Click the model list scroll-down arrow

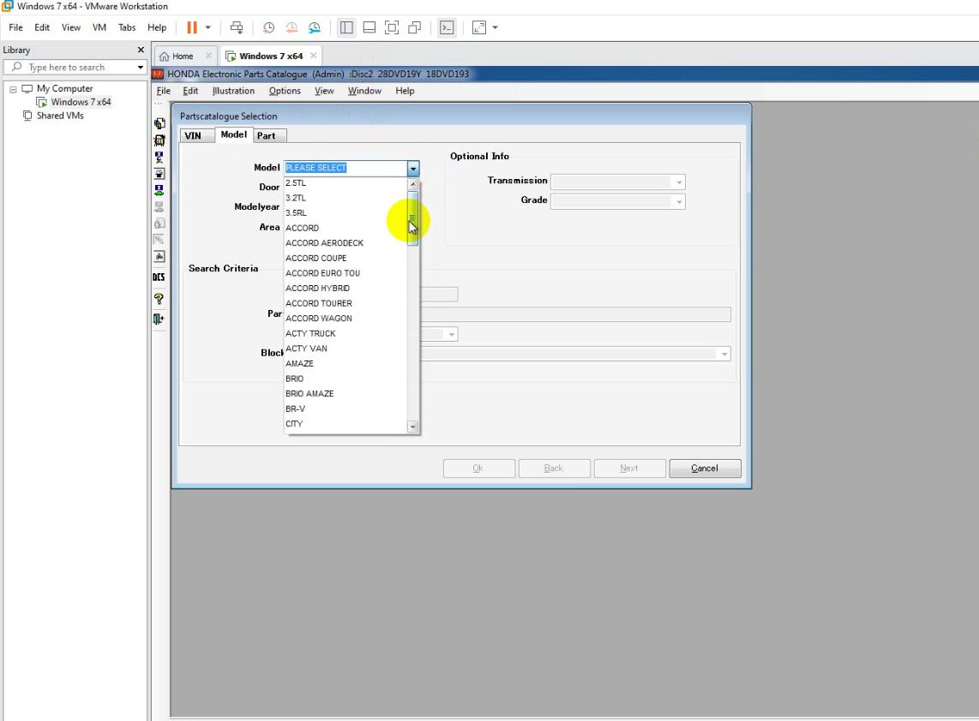(x=412, y=426)
